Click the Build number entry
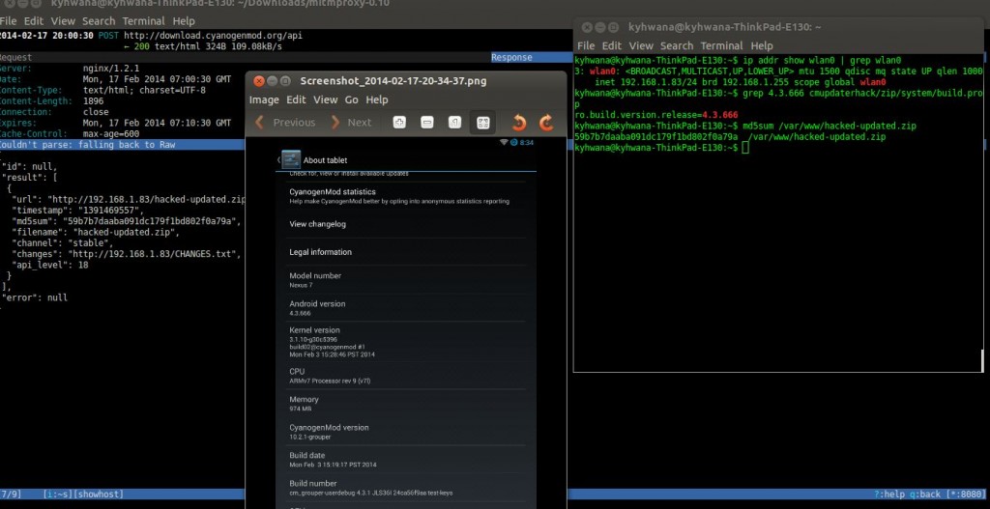The width and height of the screenshot is (990, 509). pos(405,488)
